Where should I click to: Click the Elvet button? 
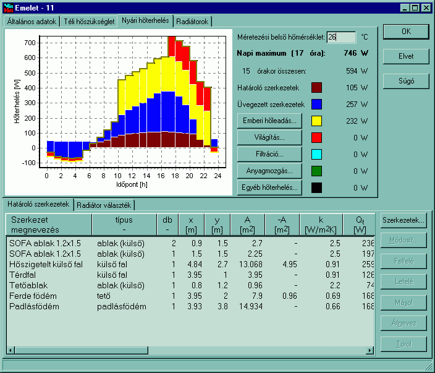tap(406, 56)
